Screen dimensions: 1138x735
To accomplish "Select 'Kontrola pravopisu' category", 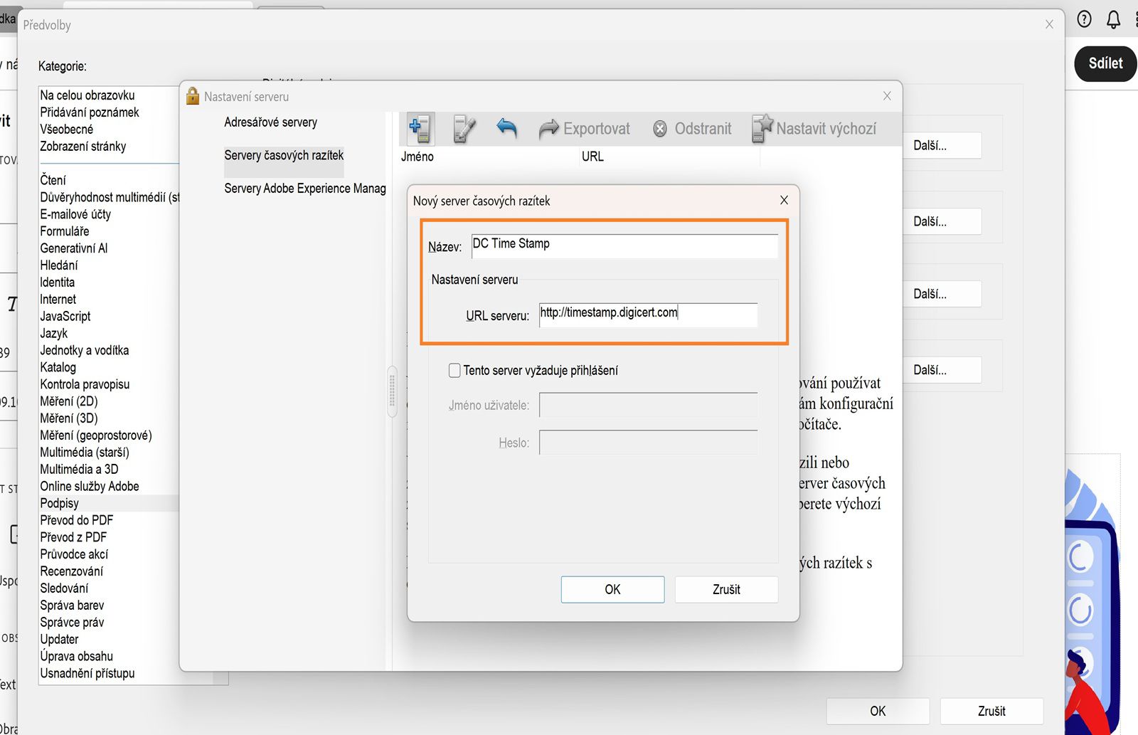I will pyautogui.click(x=85, y=385).
